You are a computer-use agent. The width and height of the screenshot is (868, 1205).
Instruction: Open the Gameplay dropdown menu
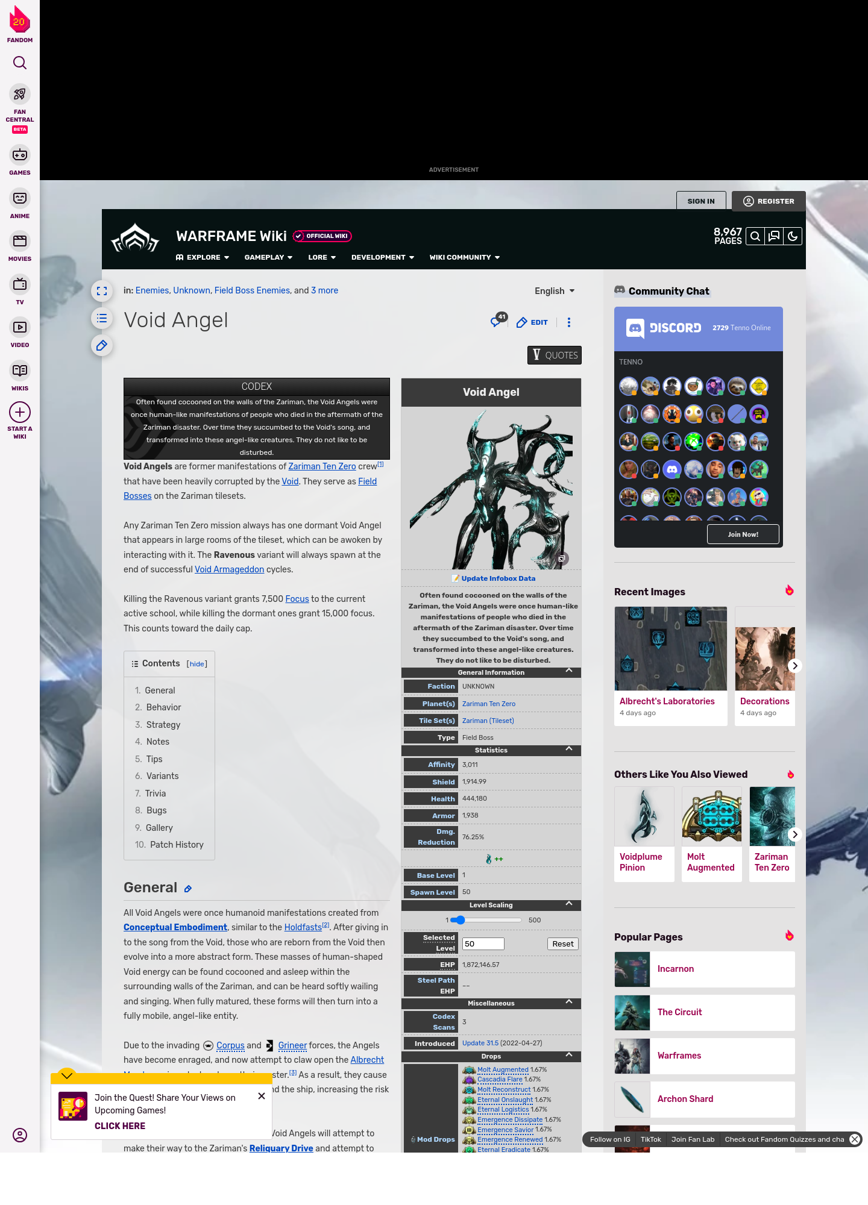268,257
